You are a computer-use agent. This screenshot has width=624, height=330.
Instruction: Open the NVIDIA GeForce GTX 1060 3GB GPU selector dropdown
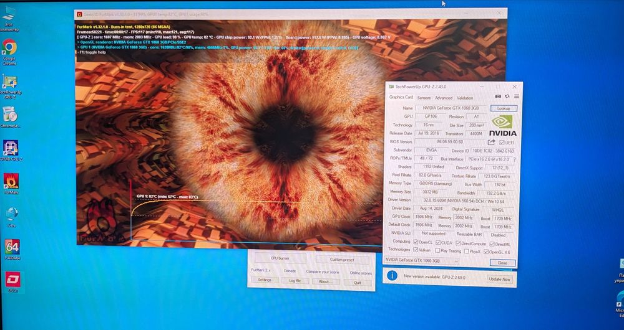click(421, 261)
